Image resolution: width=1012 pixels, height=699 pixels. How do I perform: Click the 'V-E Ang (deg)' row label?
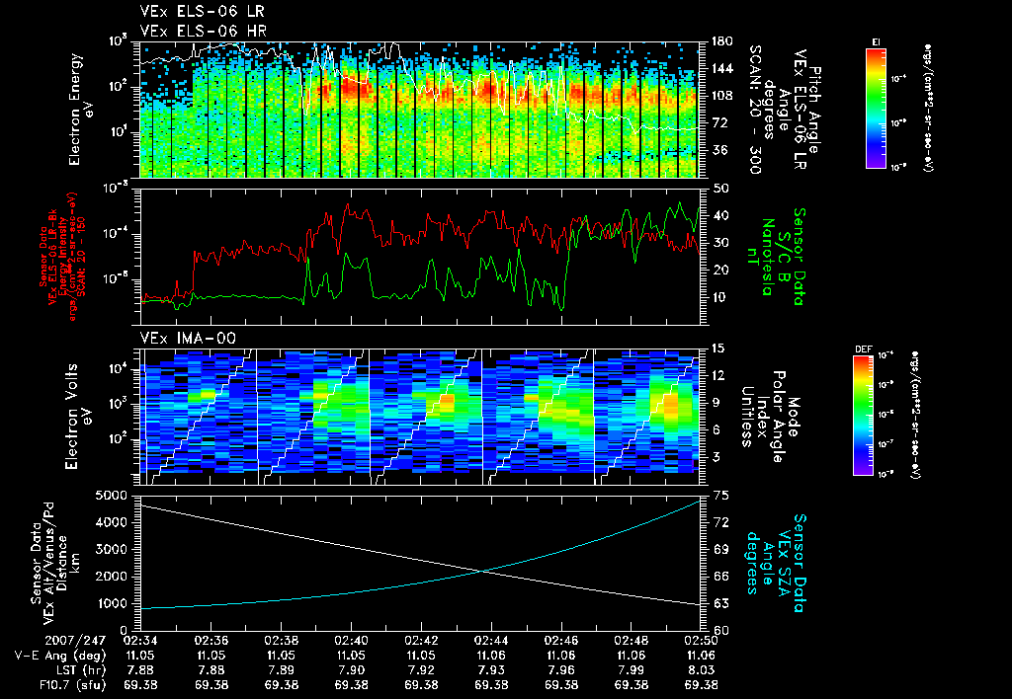[x=60, y=656]
